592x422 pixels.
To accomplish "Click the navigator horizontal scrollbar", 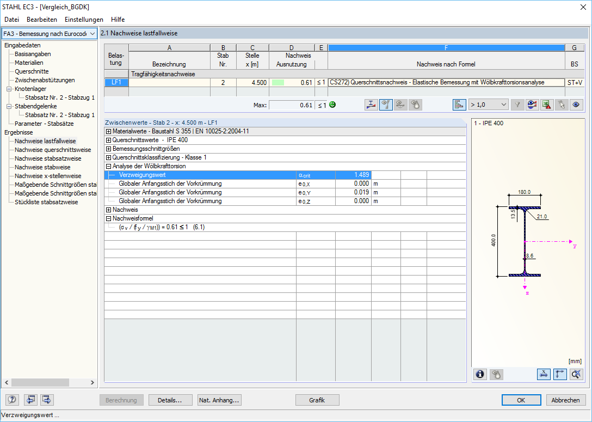I will (x=50, y=382).
